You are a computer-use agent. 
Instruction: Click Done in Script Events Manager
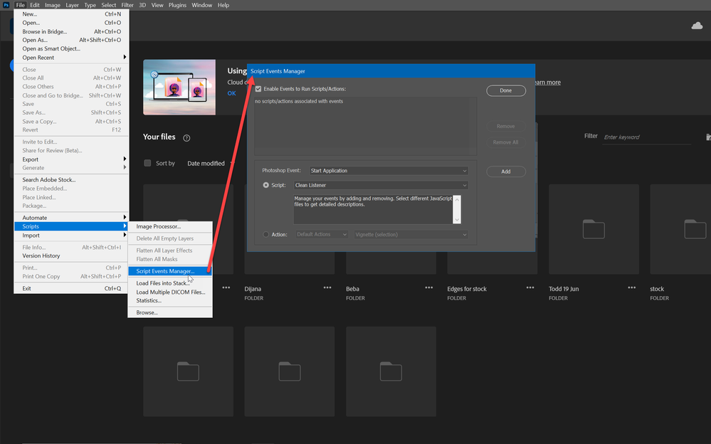506,90
